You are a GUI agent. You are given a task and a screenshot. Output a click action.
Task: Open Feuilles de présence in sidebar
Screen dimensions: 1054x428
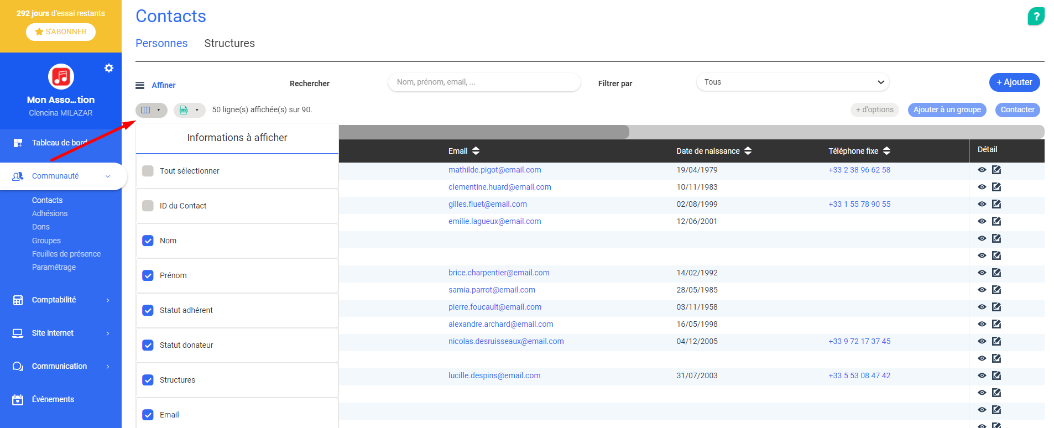click(x=66, y=254)
